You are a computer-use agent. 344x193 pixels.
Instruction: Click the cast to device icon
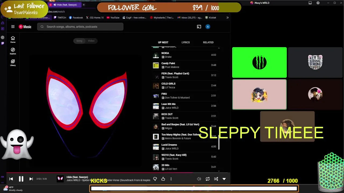pyautogui.click(x=199, y=27)
